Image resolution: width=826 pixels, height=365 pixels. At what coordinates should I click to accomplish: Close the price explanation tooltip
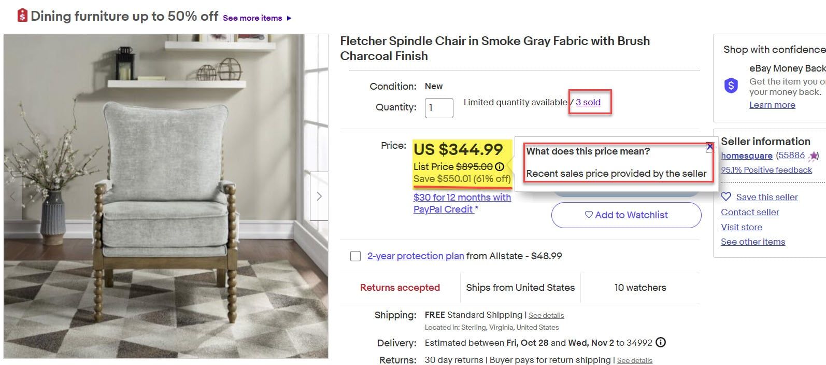click(709, 147)
